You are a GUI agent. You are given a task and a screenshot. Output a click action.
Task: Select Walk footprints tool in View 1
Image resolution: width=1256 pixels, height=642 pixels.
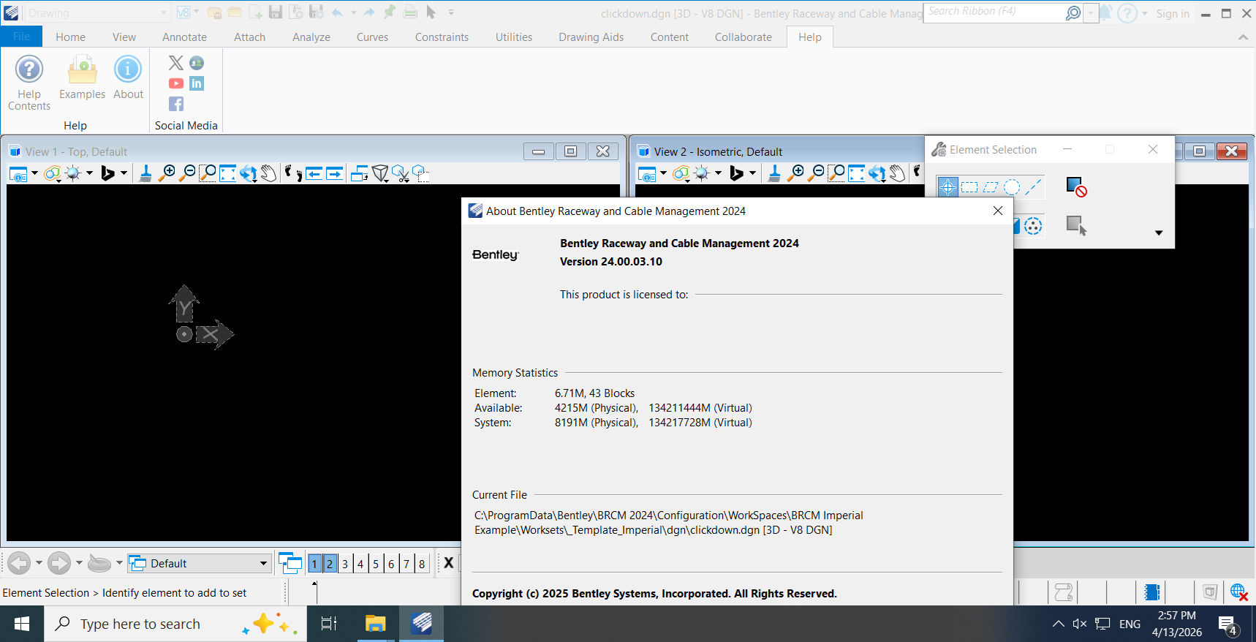292,173
